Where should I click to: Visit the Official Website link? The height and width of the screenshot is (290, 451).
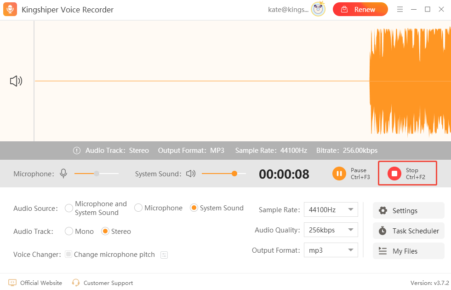(41, 283)
